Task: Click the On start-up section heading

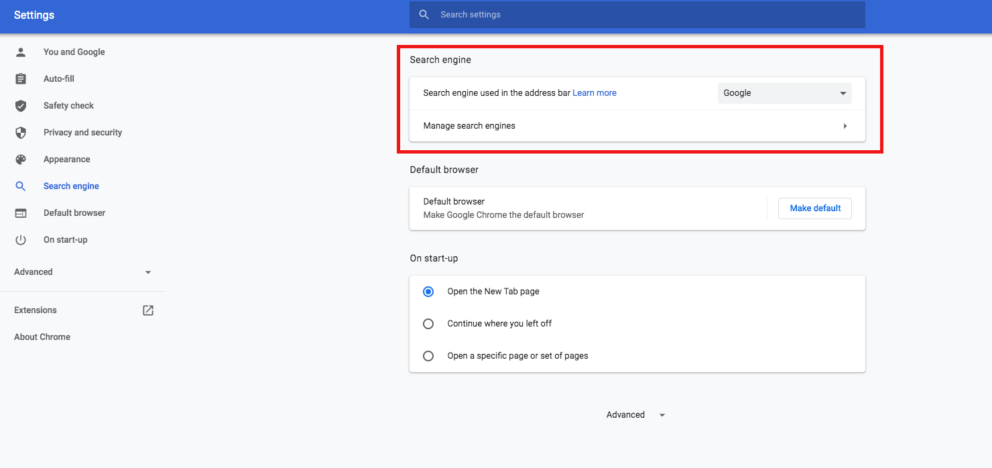Action: tap(434, 258)
